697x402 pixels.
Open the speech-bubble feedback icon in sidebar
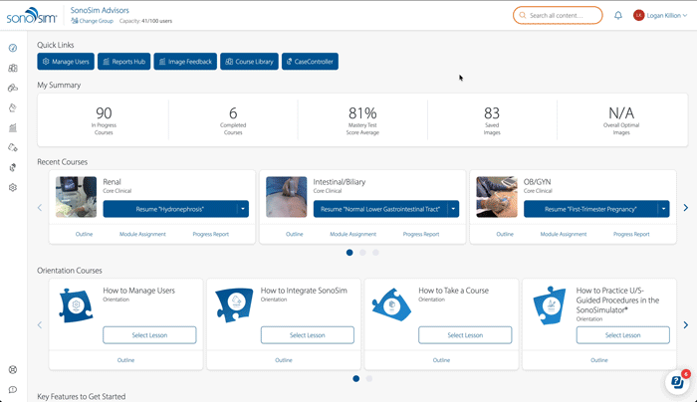13,390
